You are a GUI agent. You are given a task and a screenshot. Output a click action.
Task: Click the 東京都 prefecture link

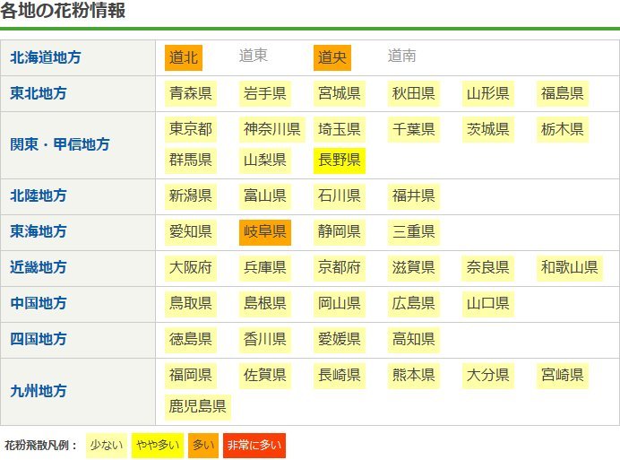(x=191, y=129)
